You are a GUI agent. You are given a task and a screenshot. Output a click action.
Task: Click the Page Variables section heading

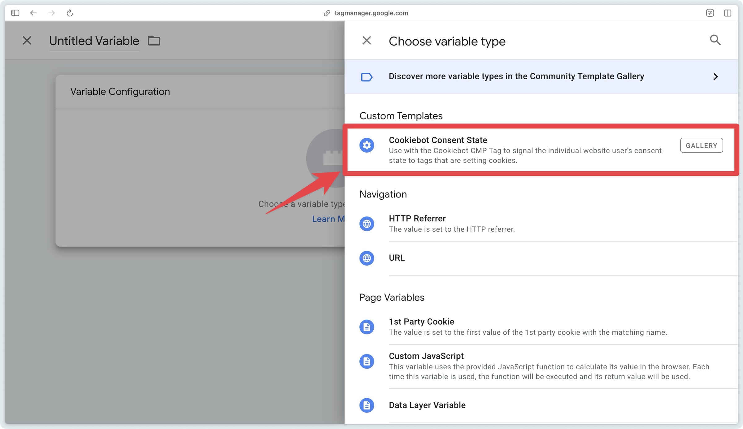392,297
